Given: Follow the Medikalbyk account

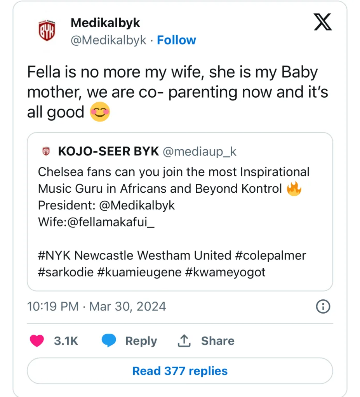Looking at the screenshot, I should pyautogui.click(x=176, y=40).
